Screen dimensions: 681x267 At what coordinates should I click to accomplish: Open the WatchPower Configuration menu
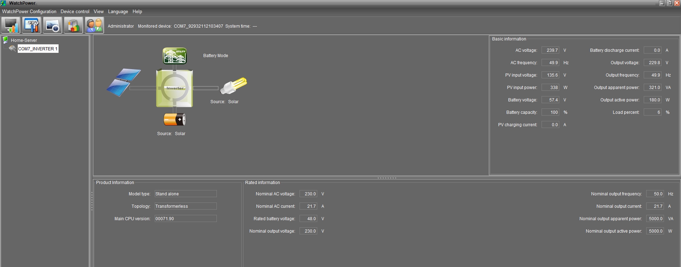coord(29,12)
